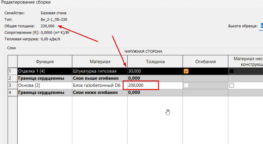Viewport: 263px width, 144px height.
Task: Click the Материал column header
Action: pyautogui.click(x=100, y=62)
